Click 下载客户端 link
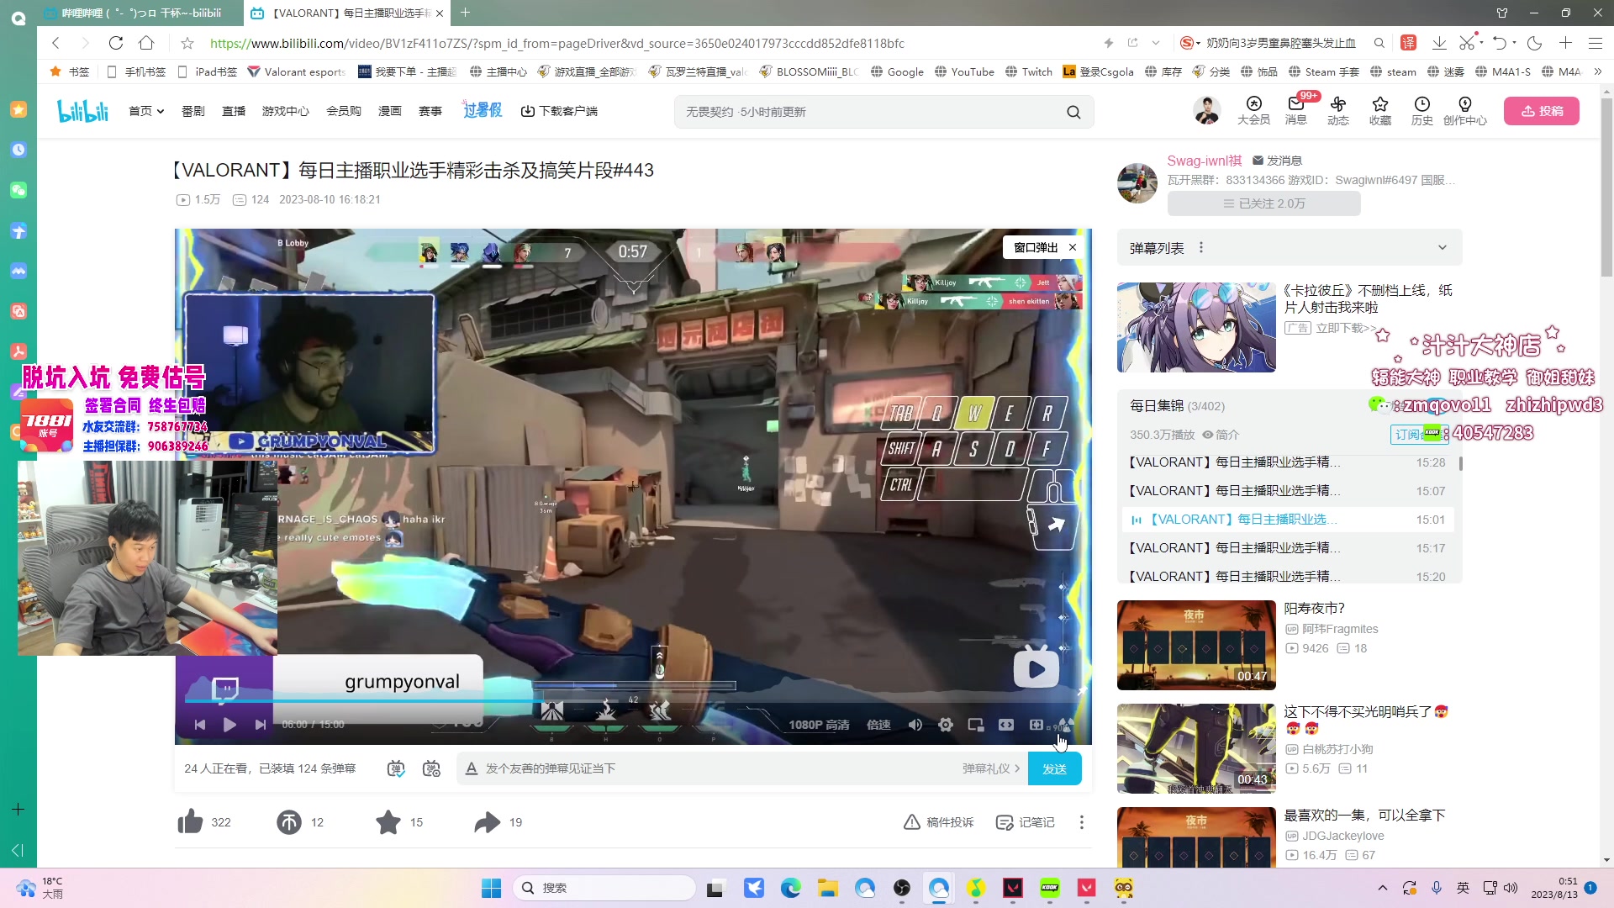Screen dimensions: 1614x908 click(559, 111)
